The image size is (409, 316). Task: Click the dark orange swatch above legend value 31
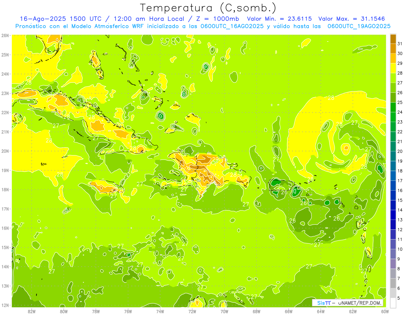point(393,39)
